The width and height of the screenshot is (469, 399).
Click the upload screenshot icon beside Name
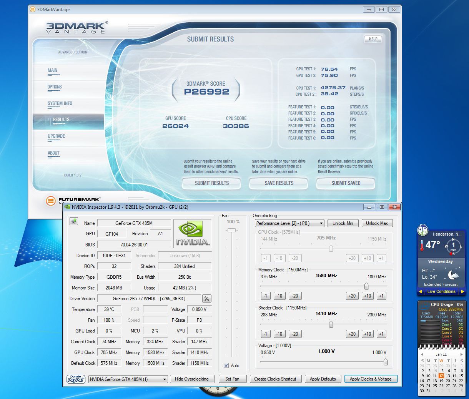coord(74,221)
